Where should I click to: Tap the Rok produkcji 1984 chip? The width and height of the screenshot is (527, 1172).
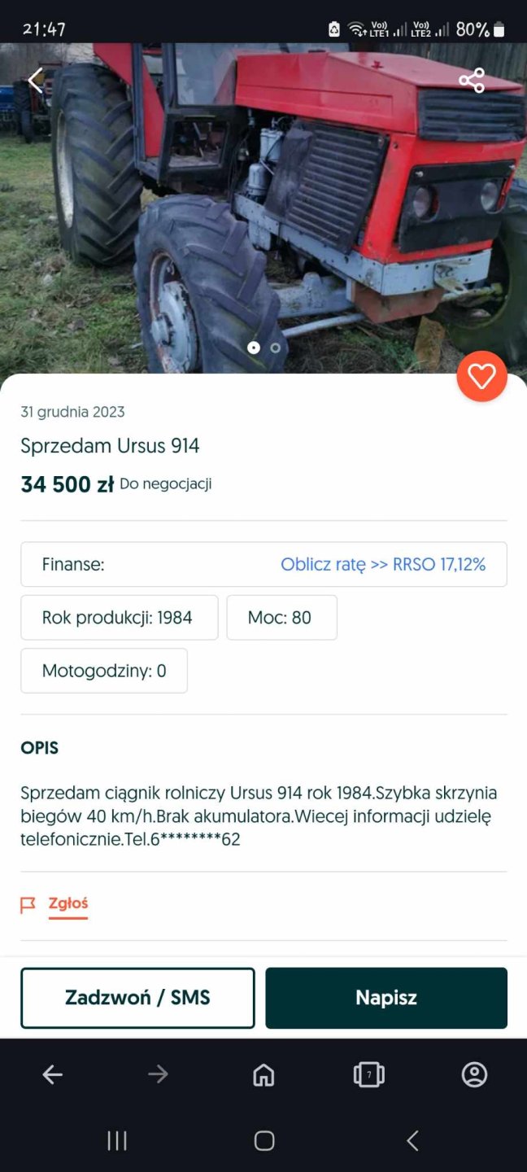pyautogui.click(x=119, y=618)
